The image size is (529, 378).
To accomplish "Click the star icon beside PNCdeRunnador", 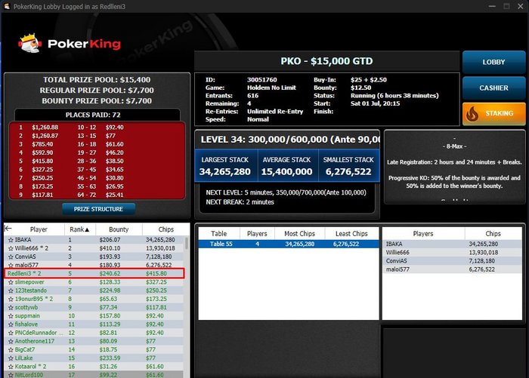I will point(11,333).
